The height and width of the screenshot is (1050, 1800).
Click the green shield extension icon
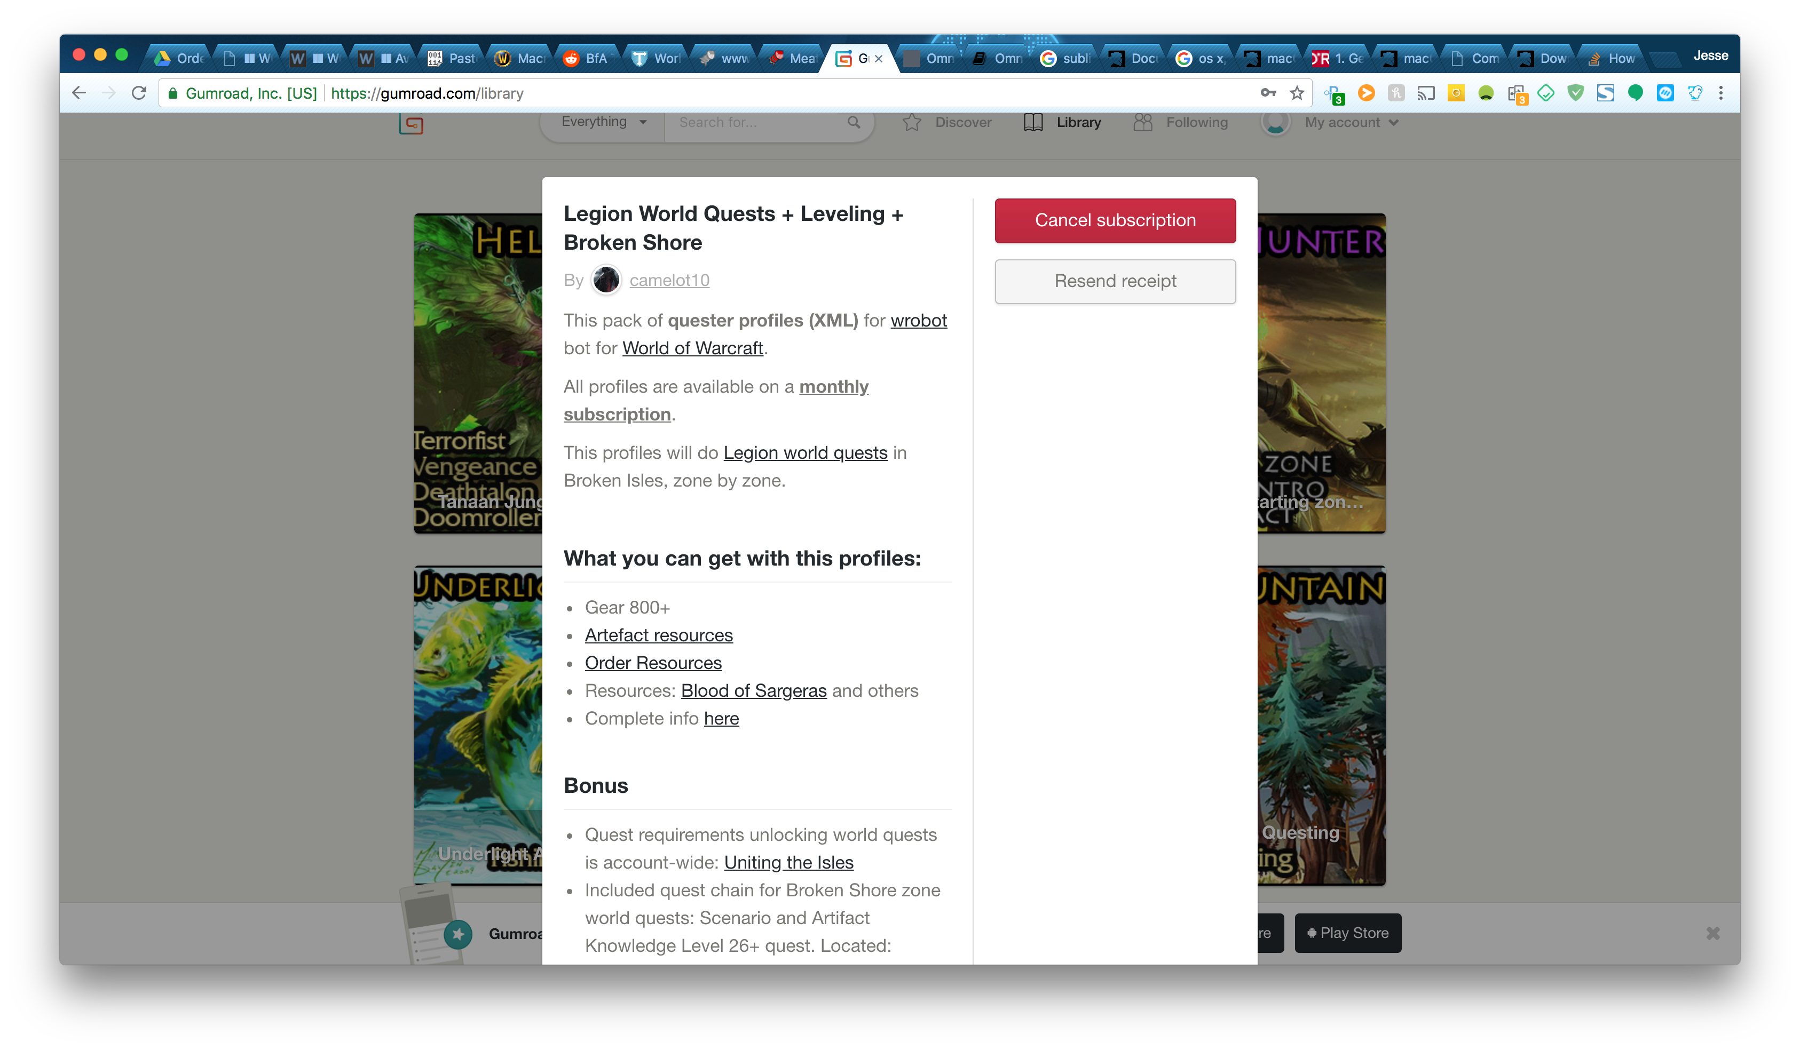coord(1576,93)
